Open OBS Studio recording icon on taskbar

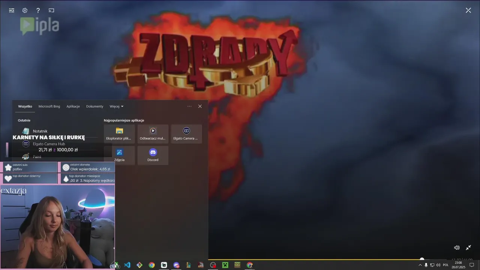[213, 265]
